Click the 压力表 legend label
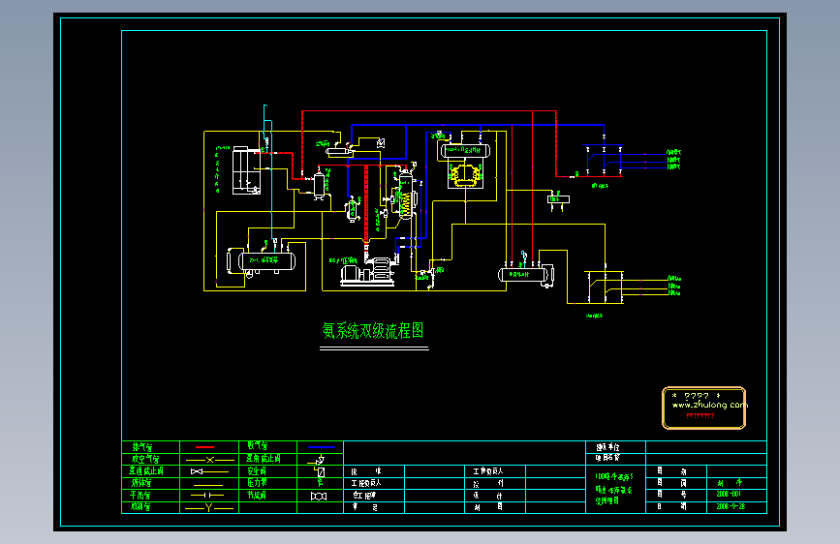Viewport: 840px width, 544px height. click(x=257, y=483)
